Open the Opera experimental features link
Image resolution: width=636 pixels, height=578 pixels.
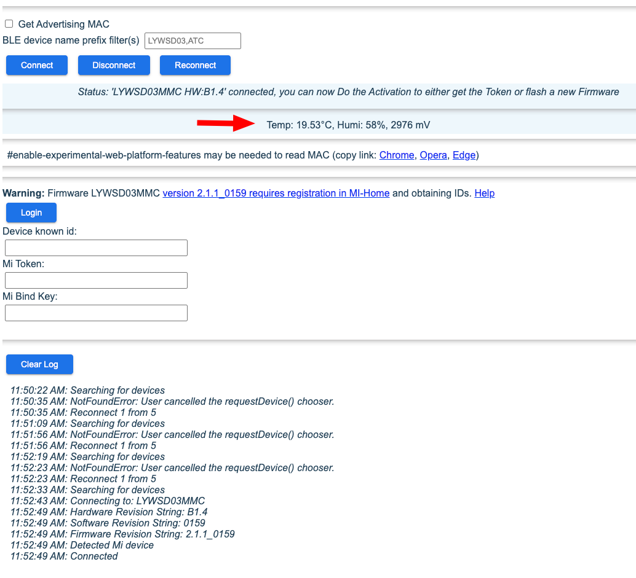(433, 155)
